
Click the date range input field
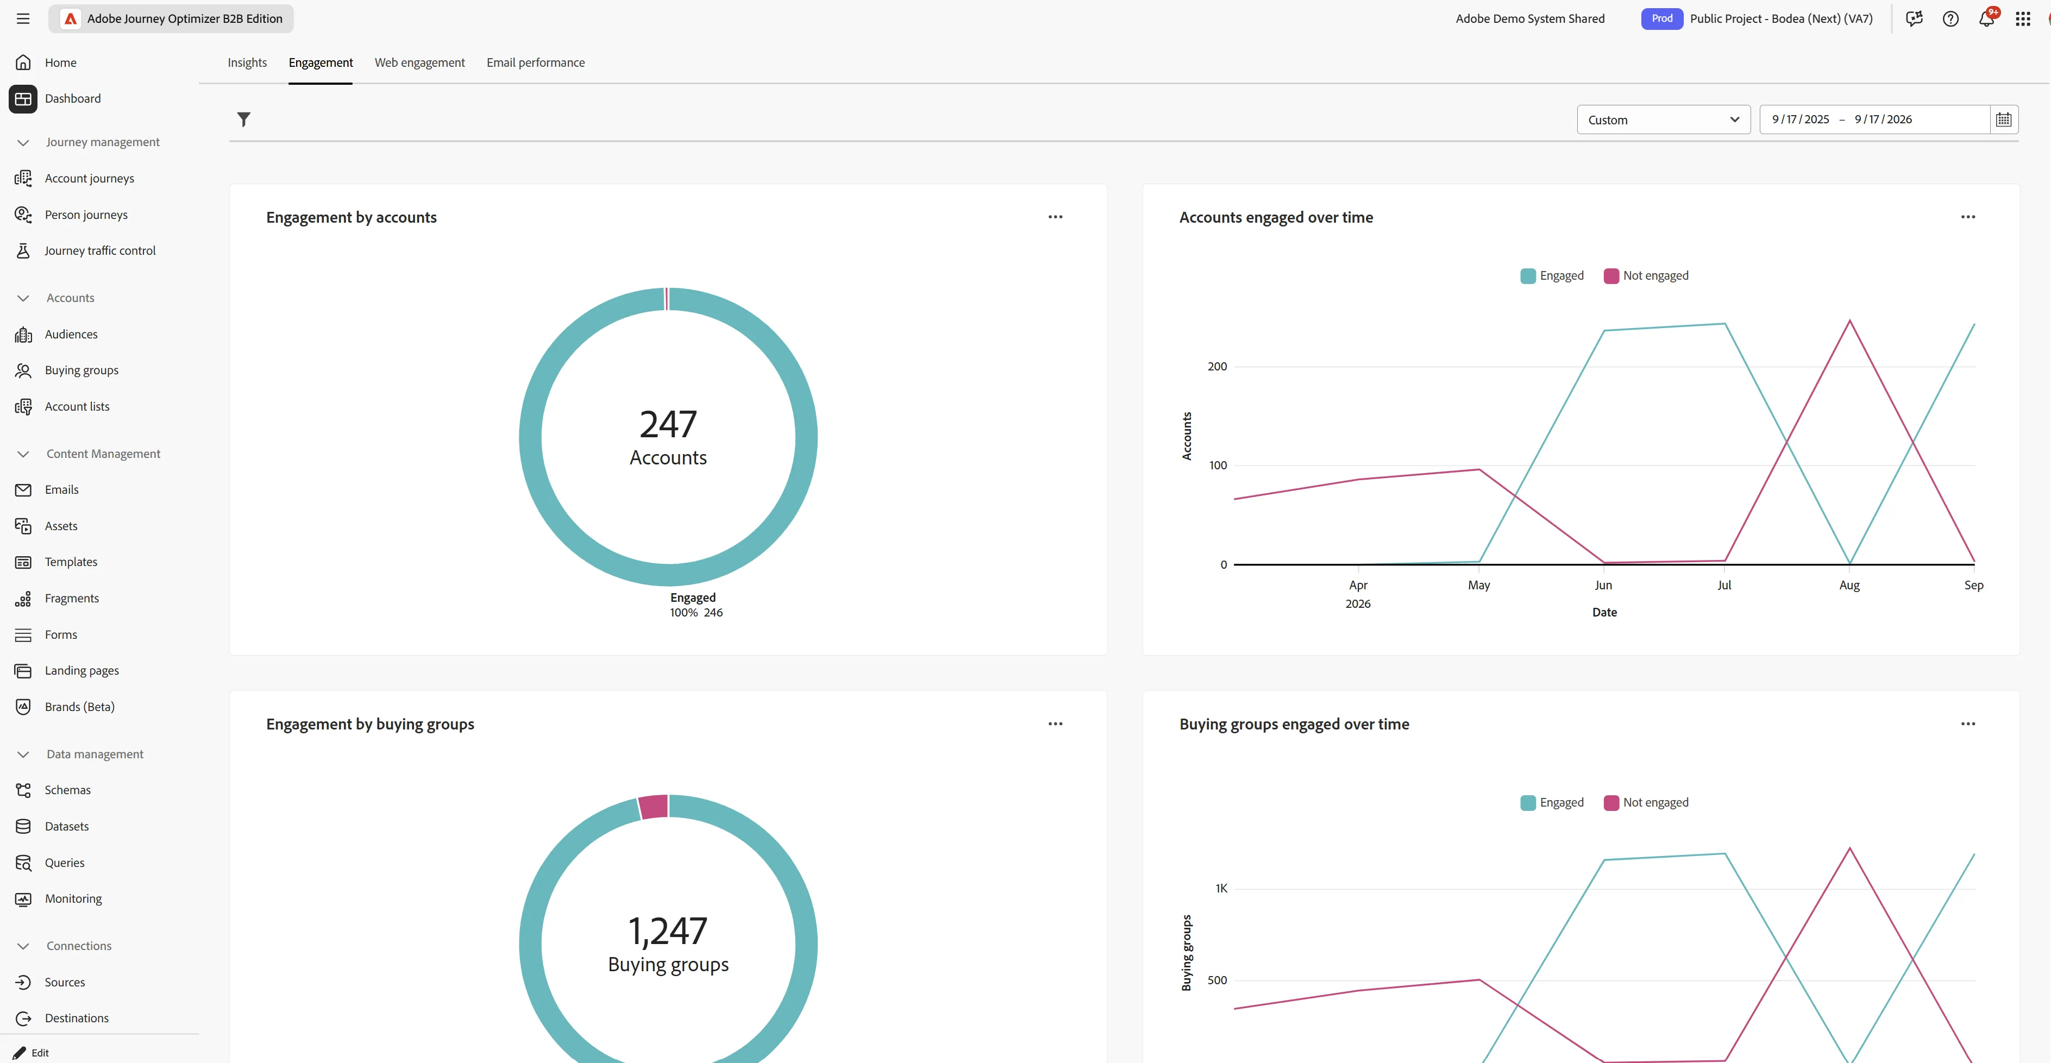click(1874, 119)
